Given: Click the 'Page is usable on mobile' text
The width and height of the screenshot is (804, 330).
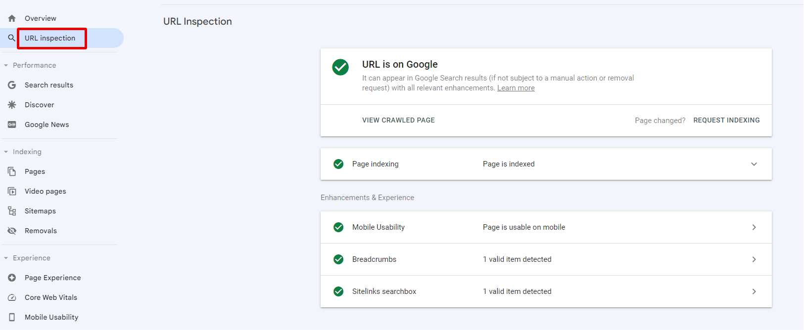Looking at the screenshot, I should tap(524, 227).
